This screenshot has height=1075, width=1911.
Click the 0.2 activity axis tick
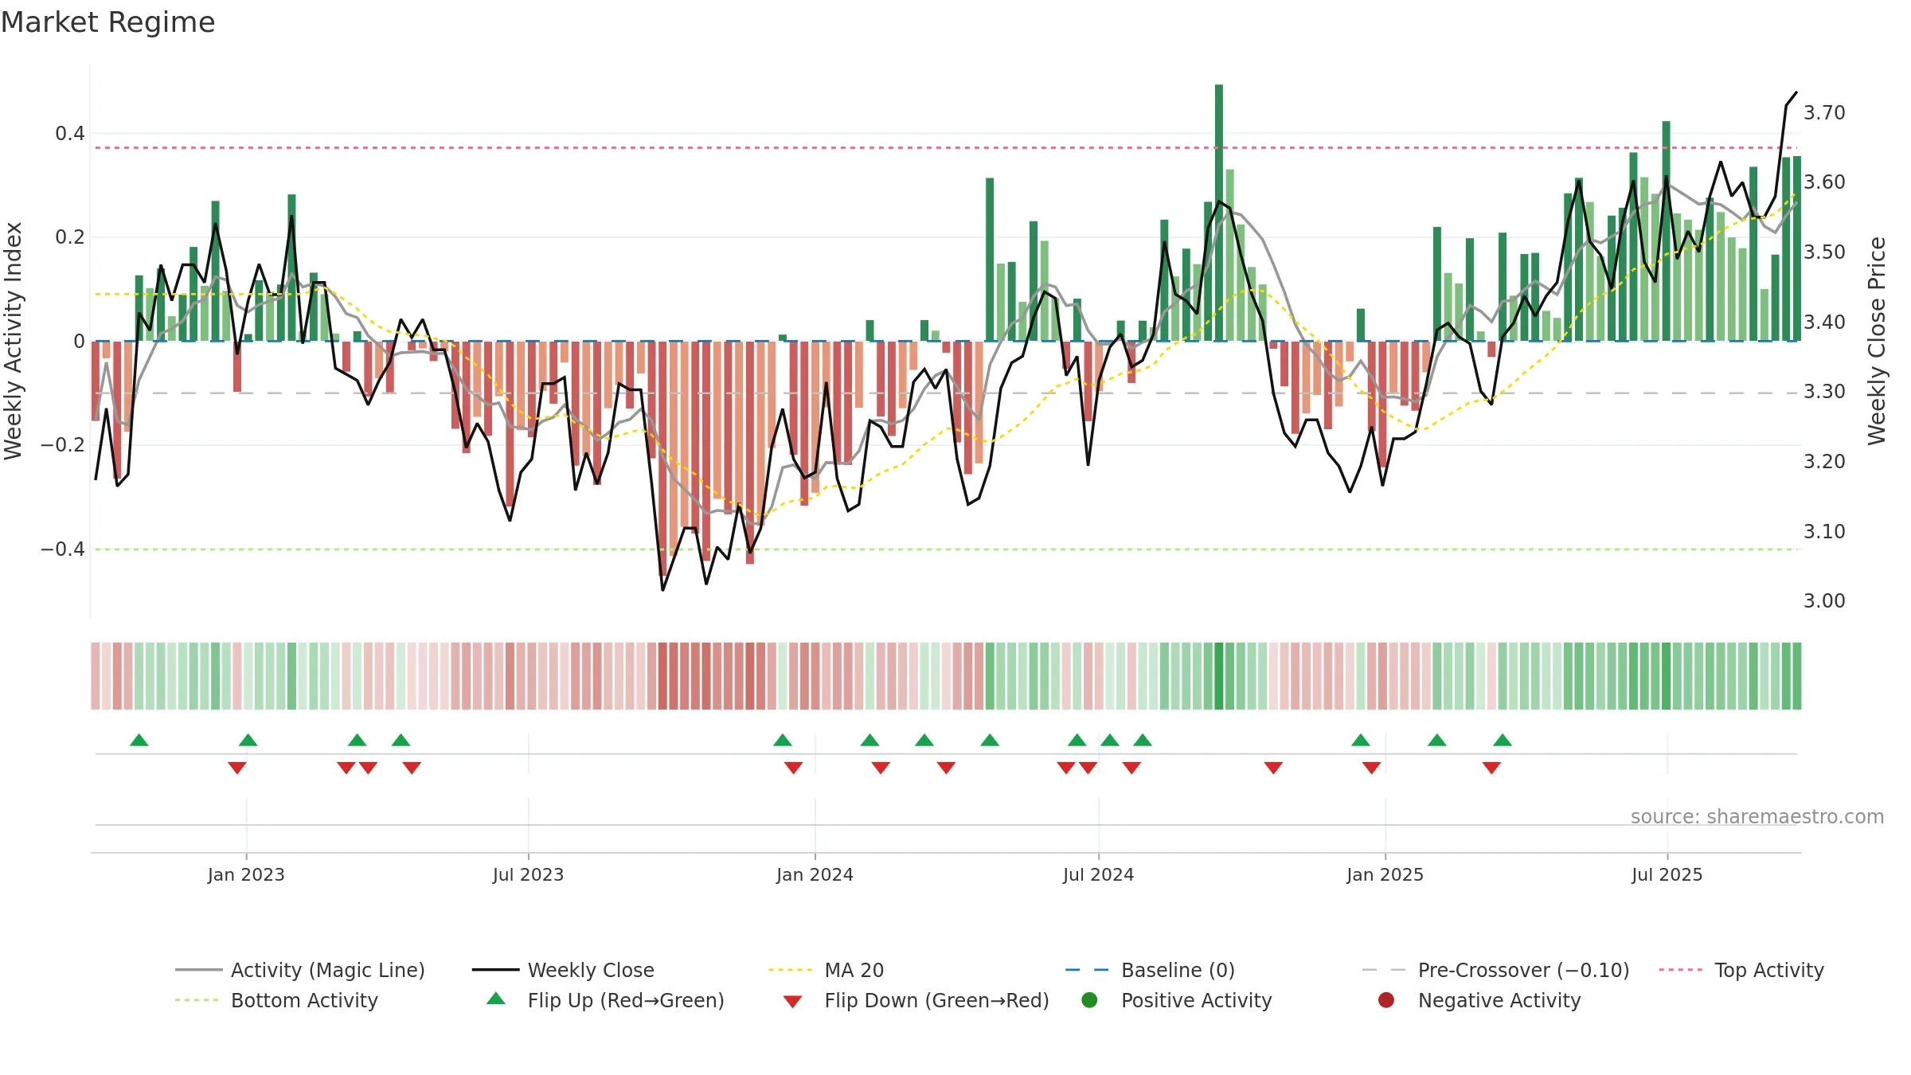[70, 237]
